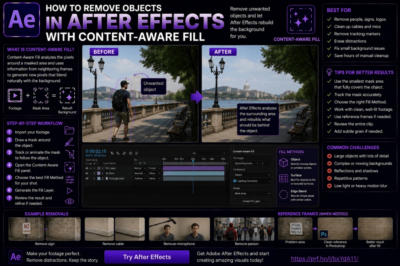
Task: Click the file icon beside the Footage.mp4 layer name
Action: (x=106, y=178)
